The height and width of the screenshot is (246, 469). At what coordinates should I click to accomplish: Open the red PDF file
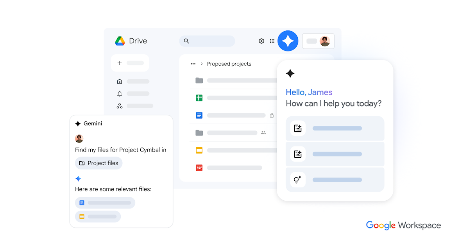pyautogui.click(x=199, y=168)
